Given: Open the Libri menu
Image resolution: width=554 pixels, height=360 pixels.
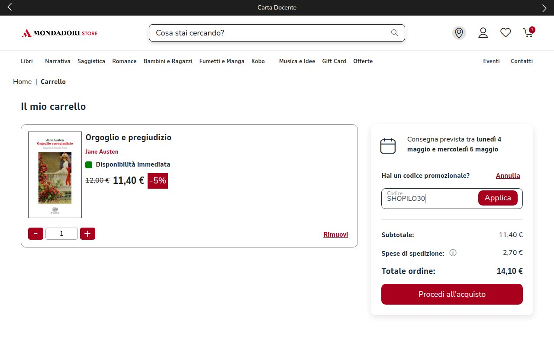Looking at the screenshot, I should pyautogui.click(x=27, y=61).
